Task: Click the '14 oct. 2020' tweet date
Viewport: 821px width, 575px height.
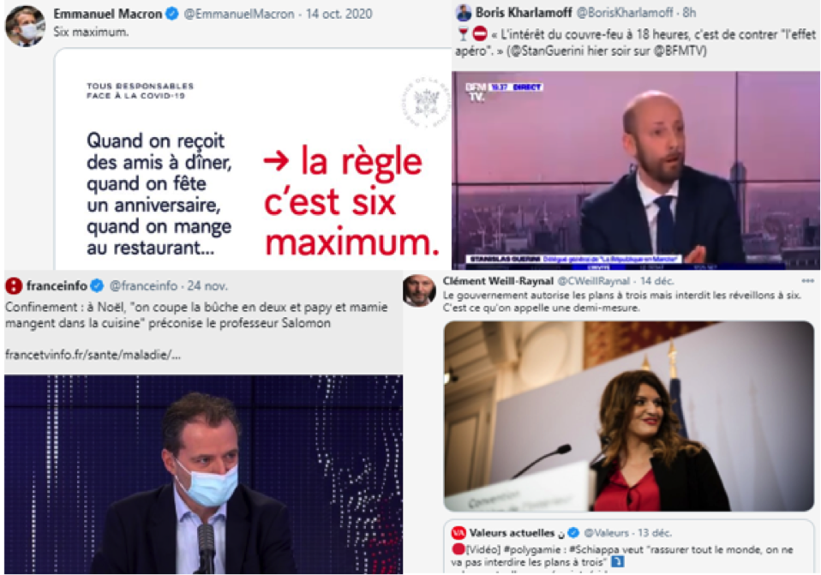Action: [x=339, y=14]
